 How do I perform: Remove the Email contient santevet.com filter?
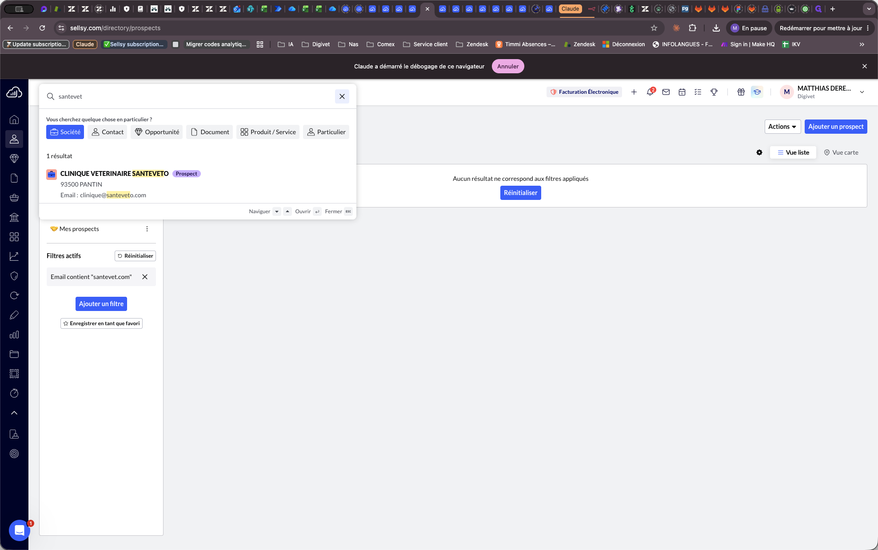pos(145,277)
